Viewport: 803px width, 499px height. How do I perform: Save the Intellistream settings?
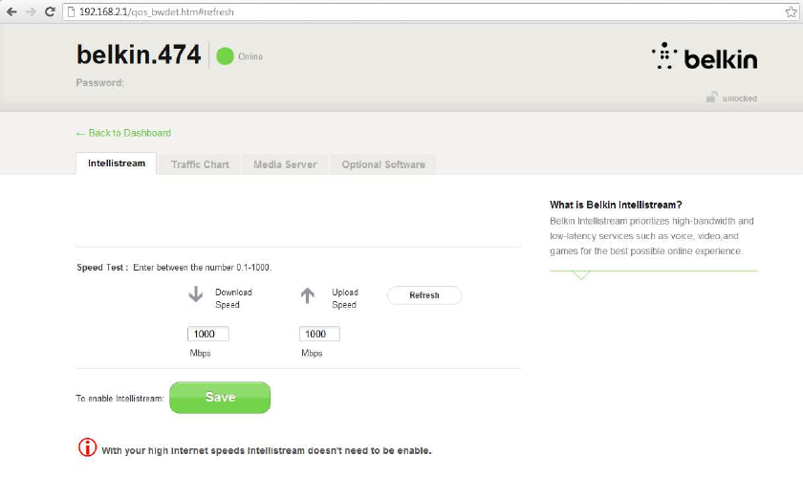tap(220, 398)
